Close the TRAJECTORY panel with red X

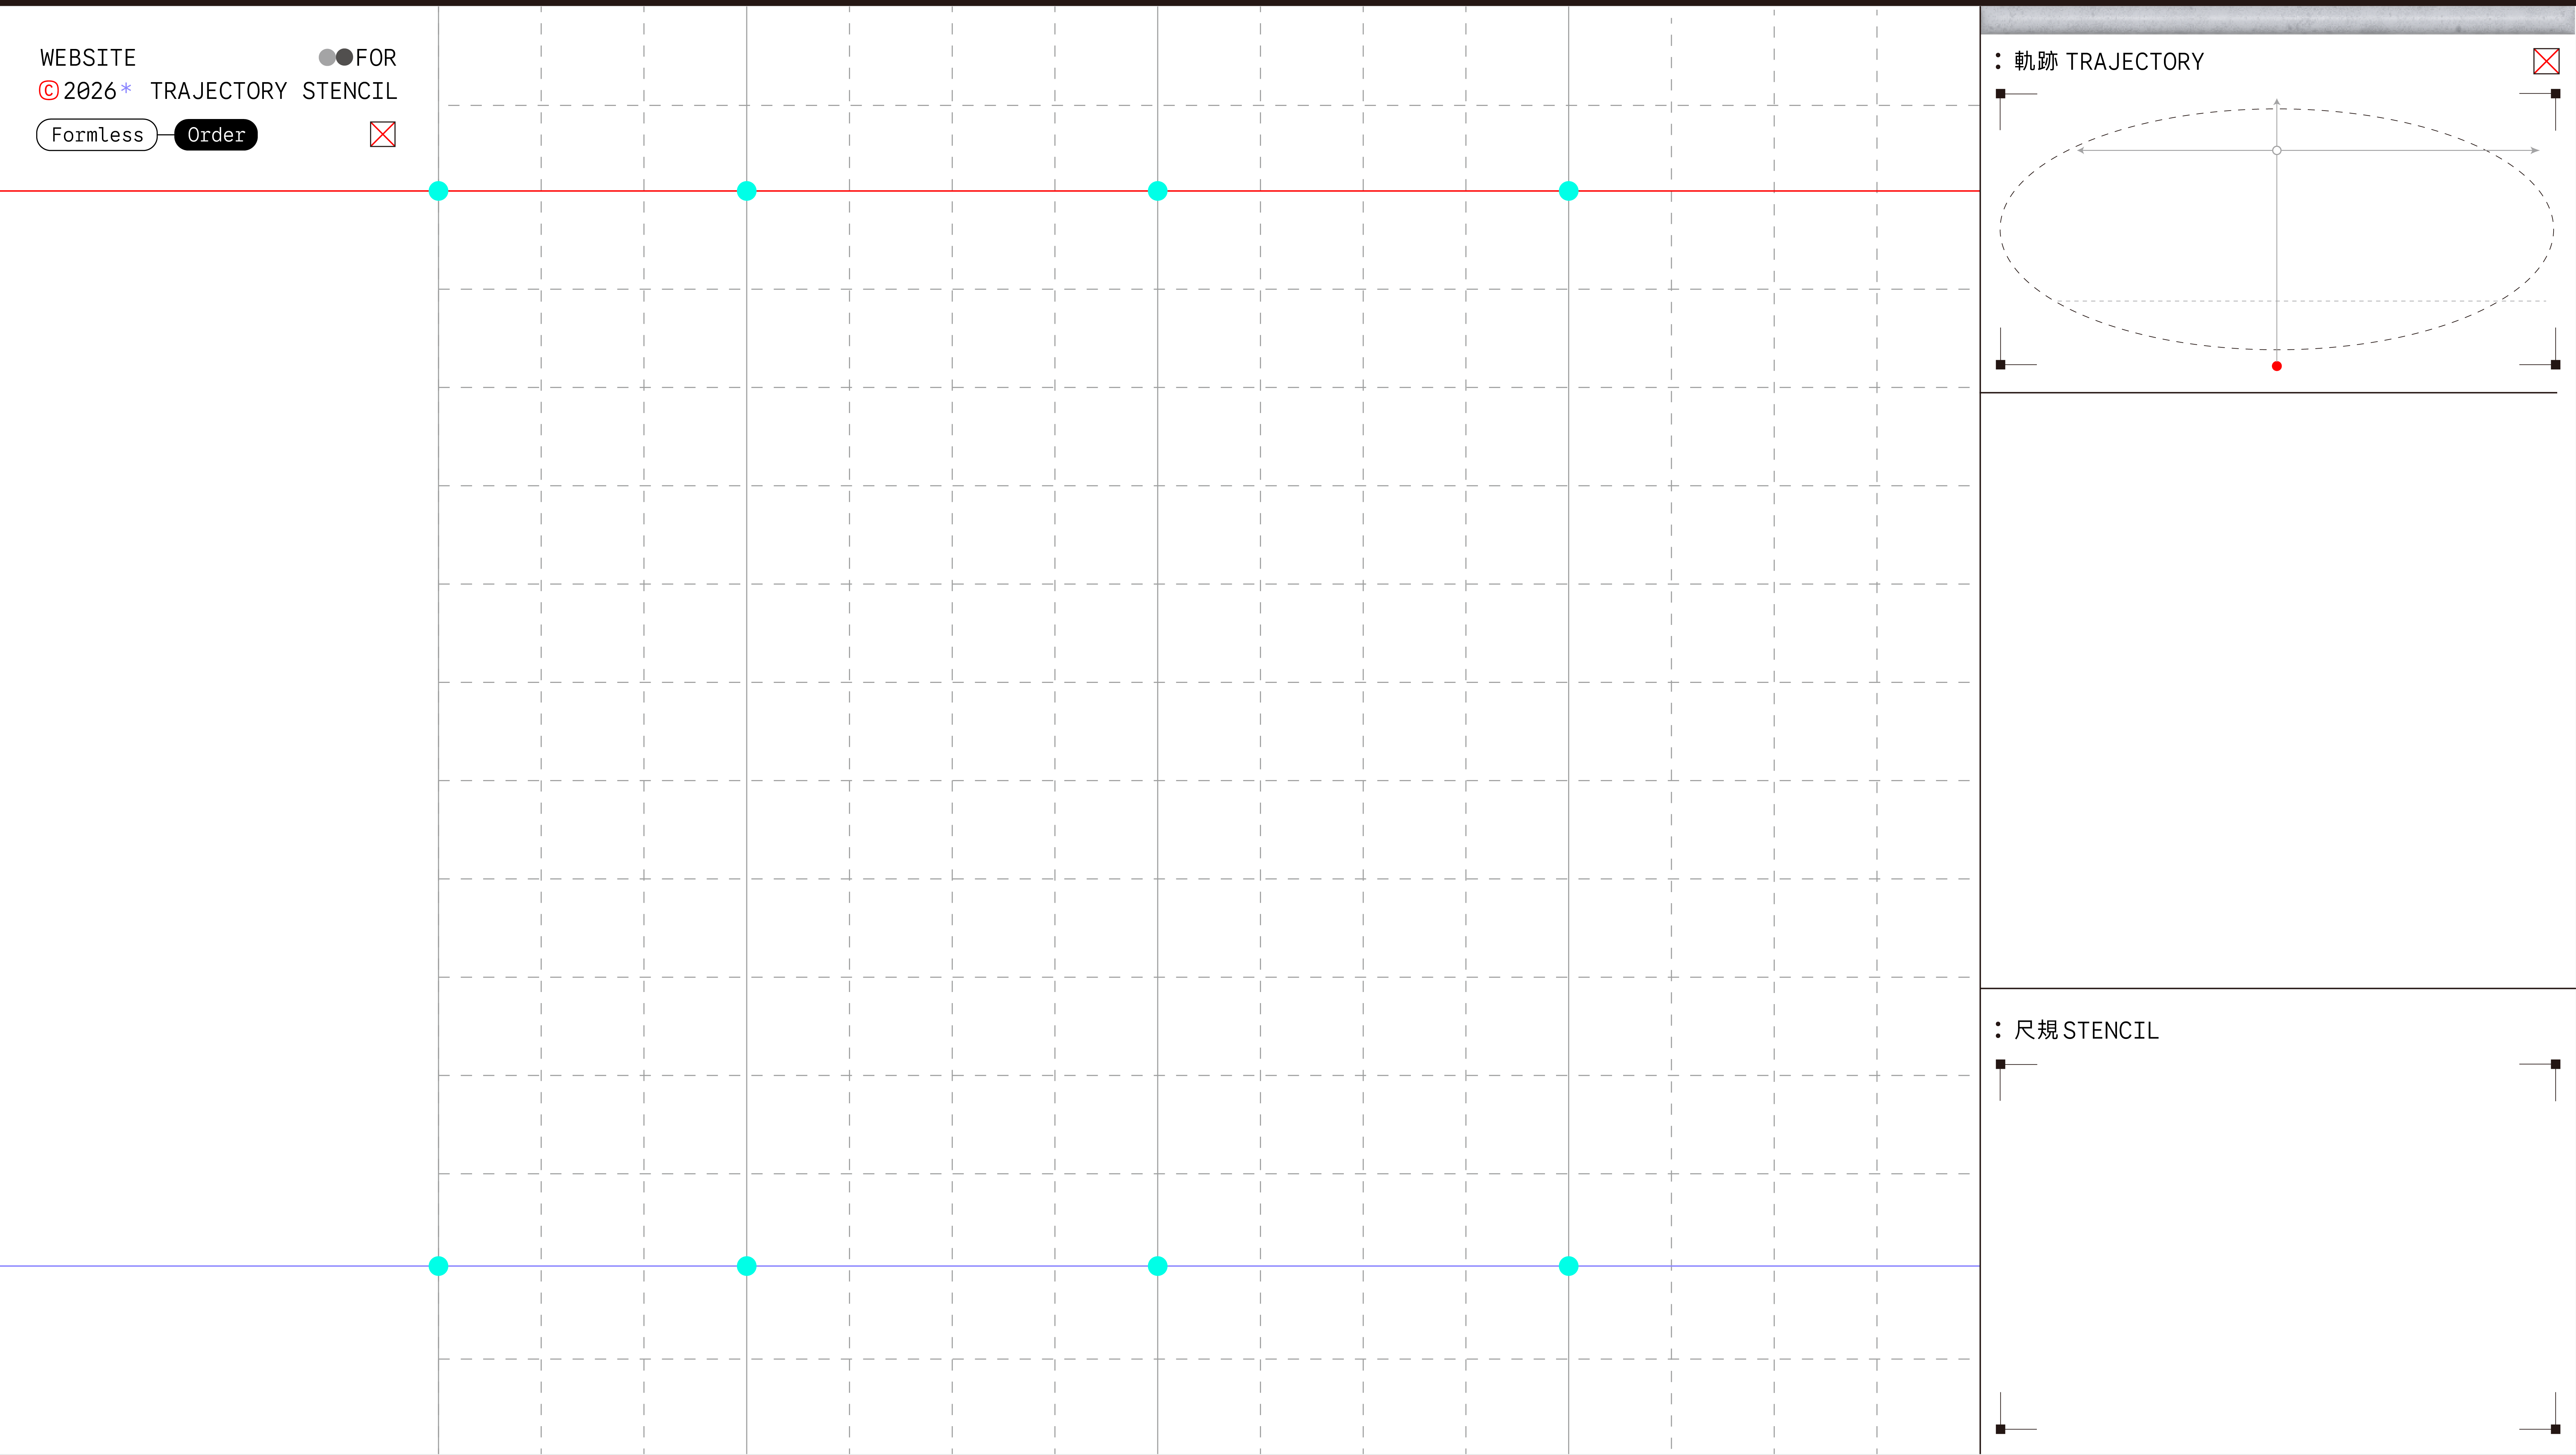click(2546, 61)
